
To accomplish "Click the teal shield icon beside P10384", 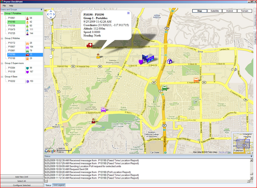I will point(27,68).
